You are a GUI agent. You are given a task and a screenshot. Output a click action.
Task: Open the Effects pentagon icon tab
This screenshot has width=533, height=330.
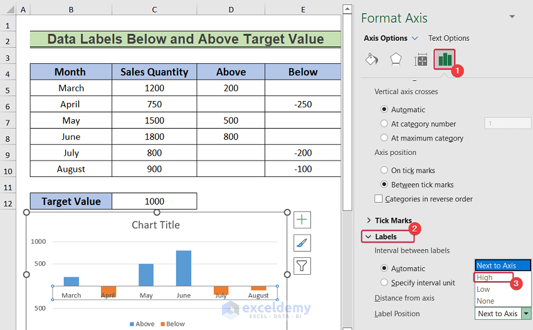click(x=396, y=60)
